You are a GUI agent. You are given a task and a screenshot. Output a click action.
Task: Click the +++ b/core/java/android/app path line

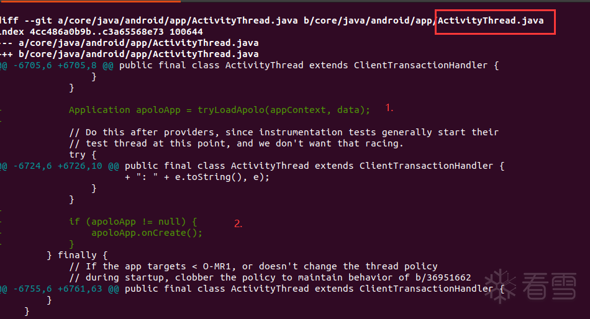pos(129,54)
